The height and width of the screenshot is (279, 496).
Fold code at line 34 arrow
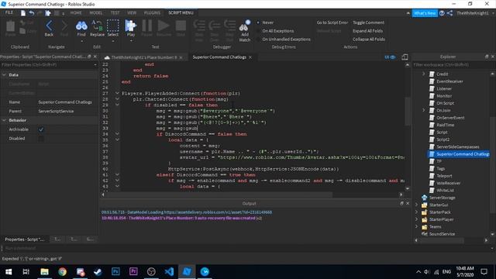(117, 134)
